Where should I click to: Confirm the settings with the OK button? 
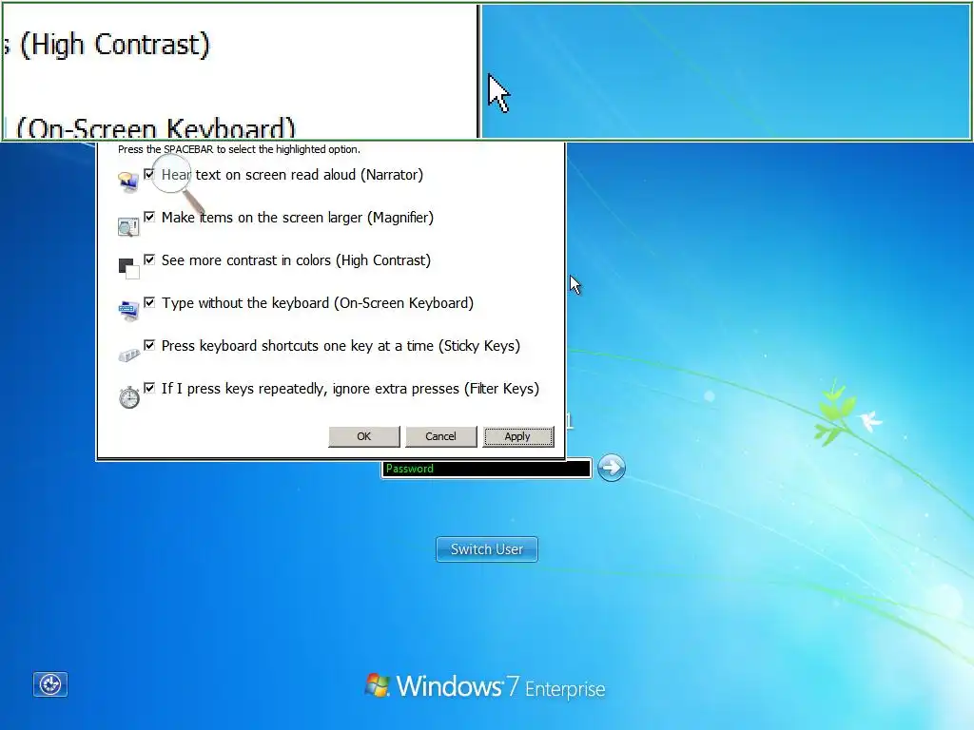[x=364, y=436]
